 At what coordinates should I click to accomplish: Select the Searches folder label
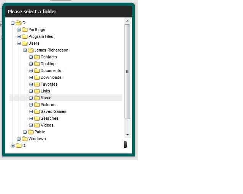click(x=49, y=118)
